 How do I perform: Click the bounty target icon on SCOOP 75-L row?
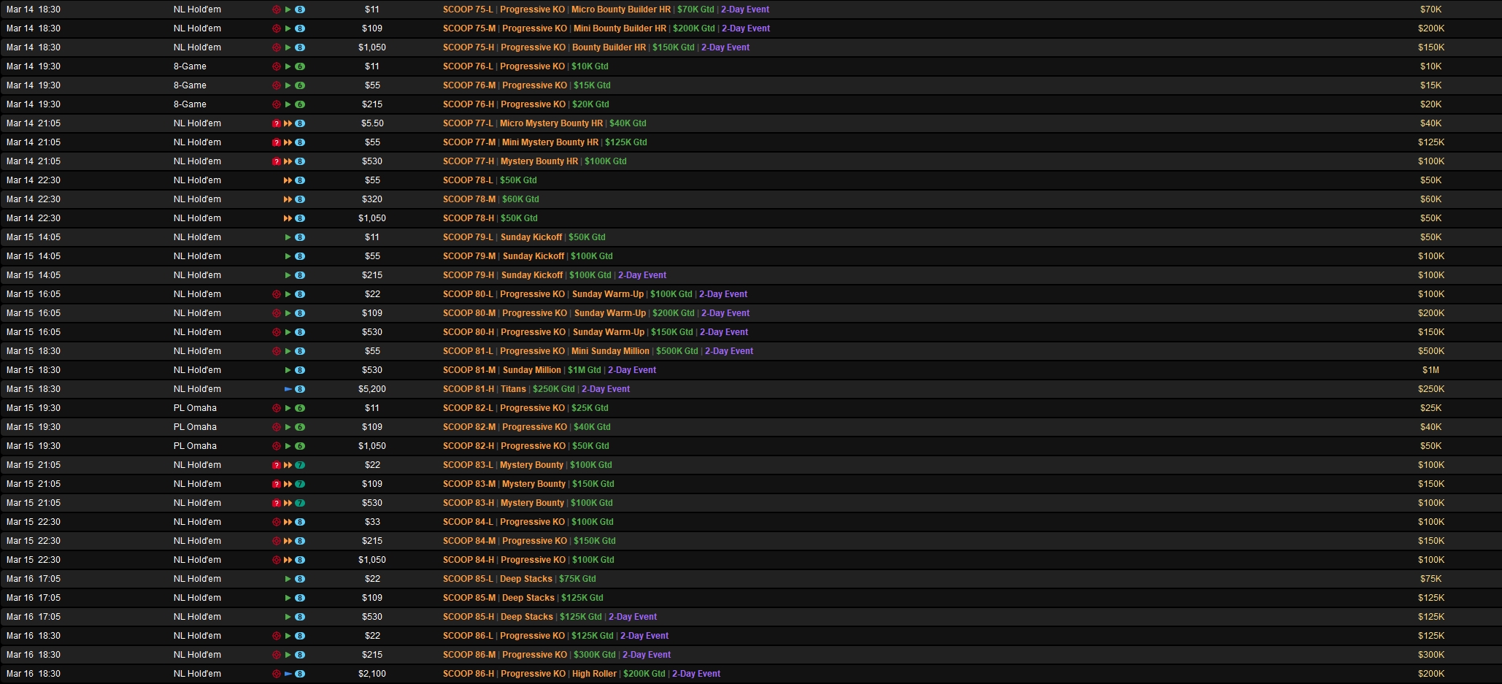[277, 9]
